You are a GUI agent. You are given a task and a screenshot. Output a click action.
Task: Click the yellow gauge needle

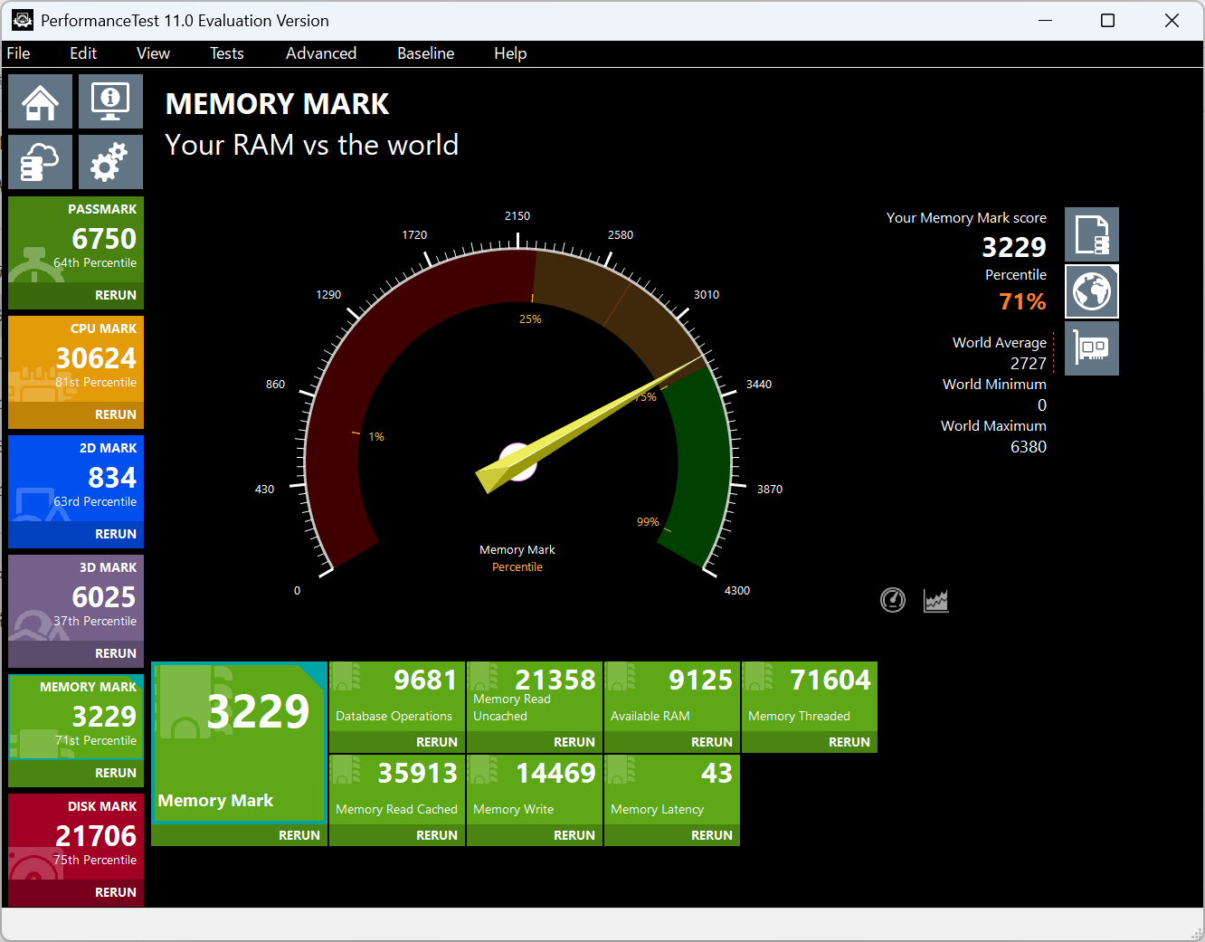pyautogui.click(x=588, y=423)
